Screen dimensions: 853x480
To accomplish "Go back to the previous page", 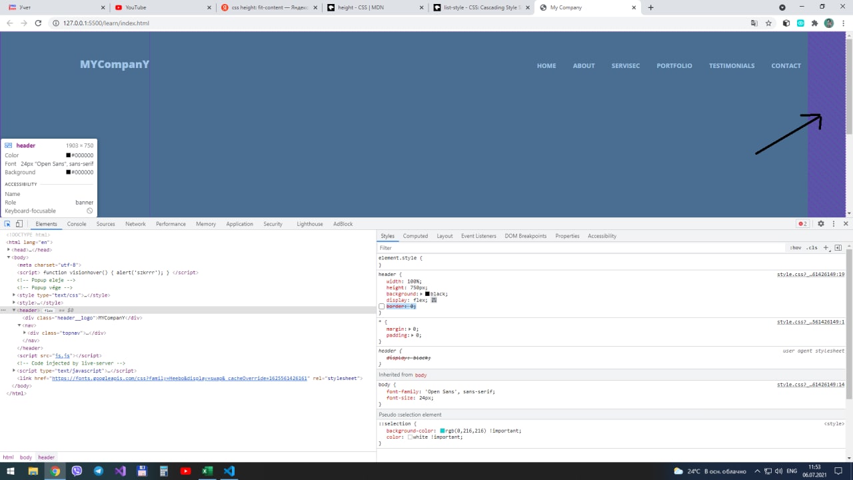I will click(9, 23).
